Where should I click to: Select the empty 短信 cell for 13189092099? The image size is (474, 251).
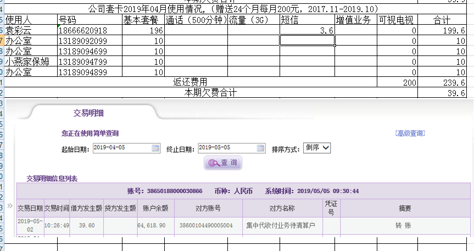307,41
